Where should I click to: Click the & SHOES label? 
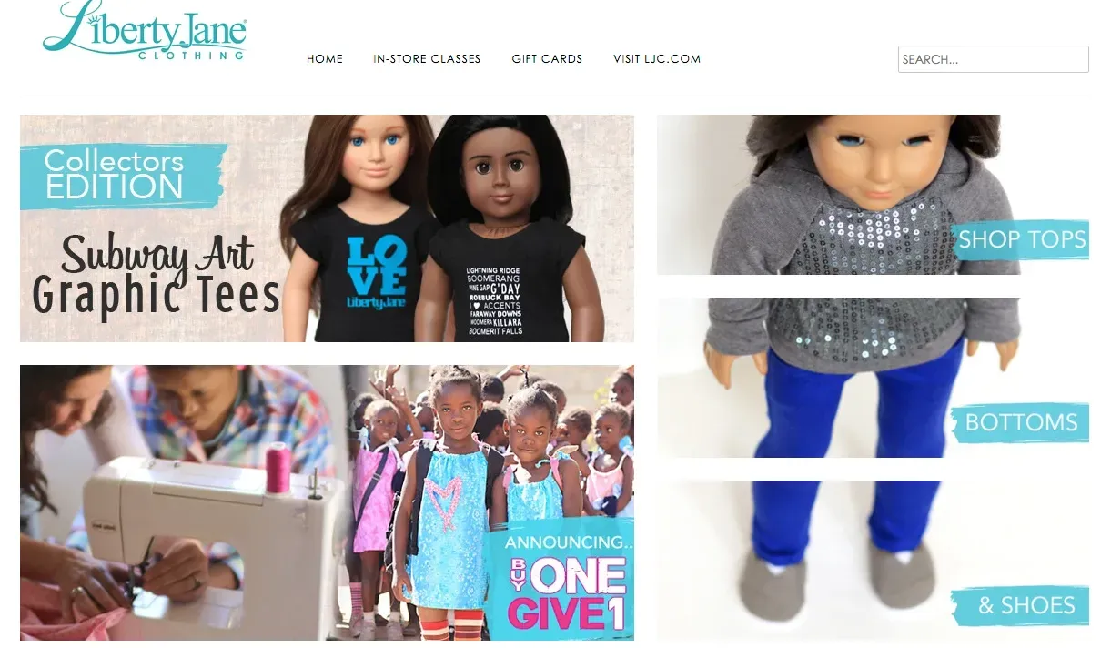(1022, 605)
